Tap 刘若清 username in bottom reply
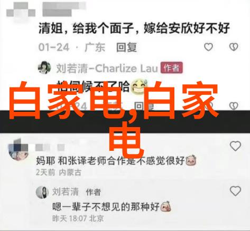 click(x=66, y=191)
